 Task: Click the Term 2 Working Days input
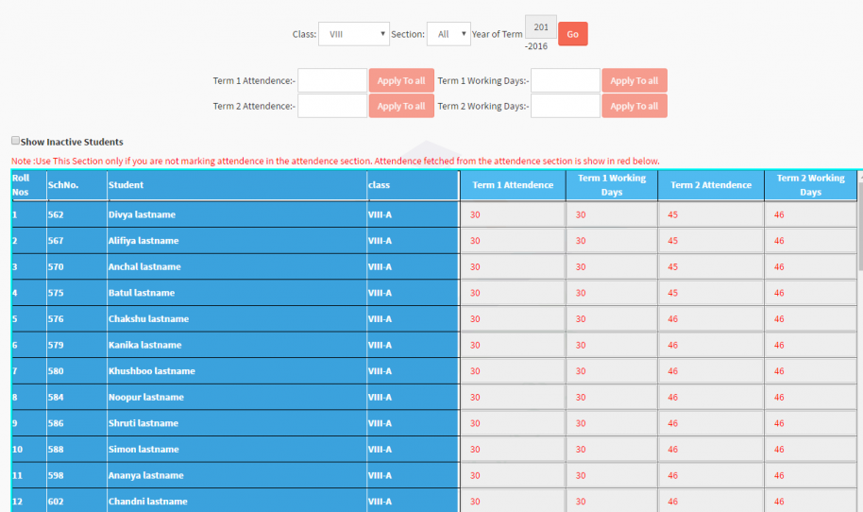click(566, 106)
